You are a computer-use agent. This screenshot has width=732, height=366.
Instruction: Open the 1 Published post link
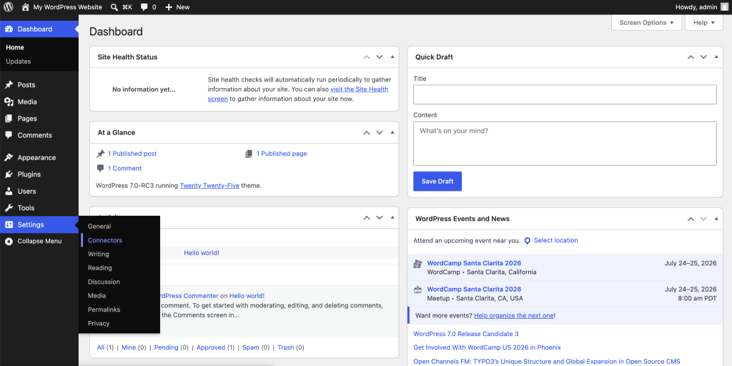(x=132, y=154)
